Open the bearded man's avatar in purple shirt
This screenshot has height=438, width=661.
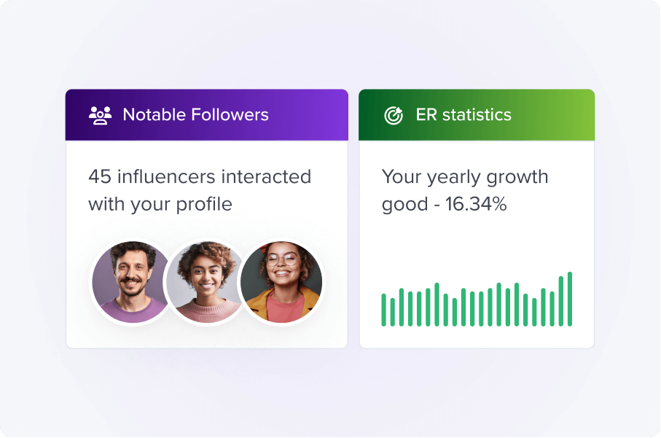pos(131,282)
